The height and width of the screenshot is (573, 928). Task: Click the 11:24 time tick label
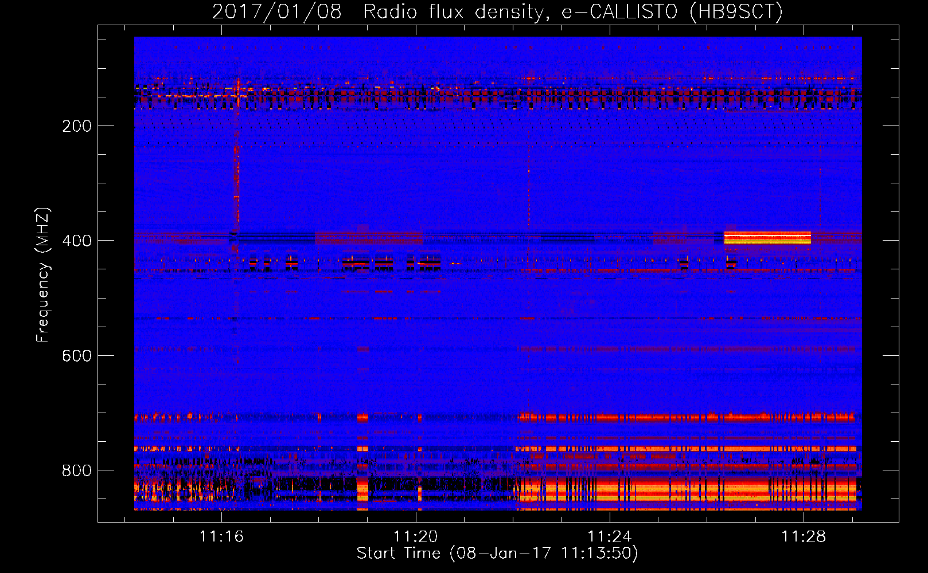609,536
